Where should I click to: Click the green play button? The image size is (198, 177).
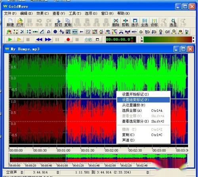click(10, 39)
